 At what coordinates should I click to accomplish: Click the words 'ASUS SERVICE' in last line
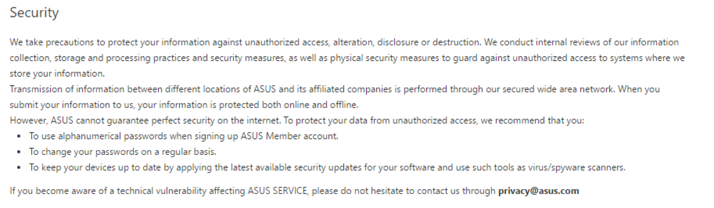[277, 191]
